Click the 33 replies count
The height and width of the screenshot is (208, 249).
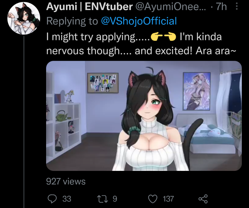coord(67,199)
